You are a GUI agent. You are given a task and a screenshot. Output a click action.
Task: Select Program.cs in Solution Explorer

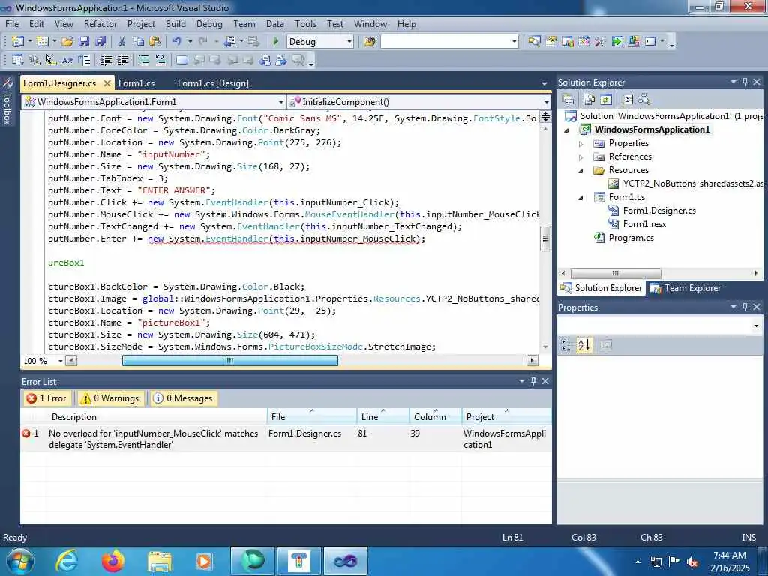(631, 238)
